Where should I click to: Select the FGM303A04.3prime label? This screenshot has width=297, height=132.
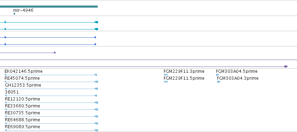coord(238,78)
